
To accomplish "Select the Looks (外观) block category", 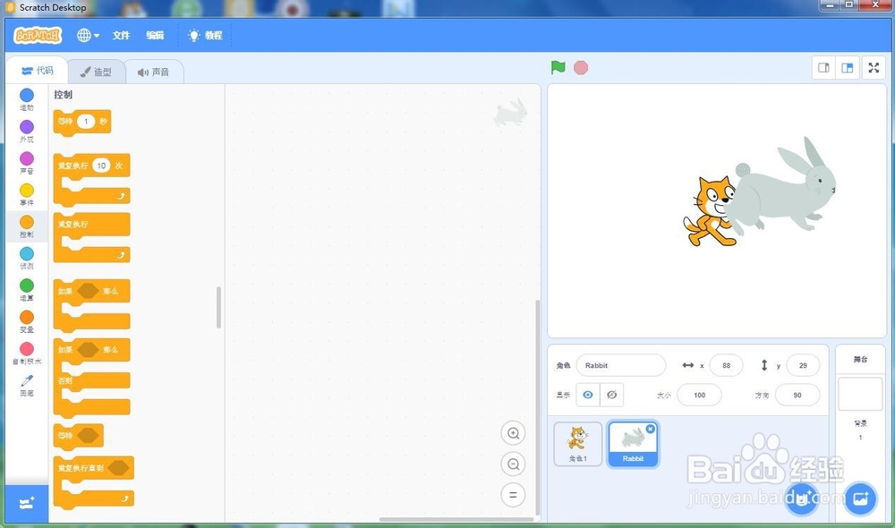I will point(27,131).
